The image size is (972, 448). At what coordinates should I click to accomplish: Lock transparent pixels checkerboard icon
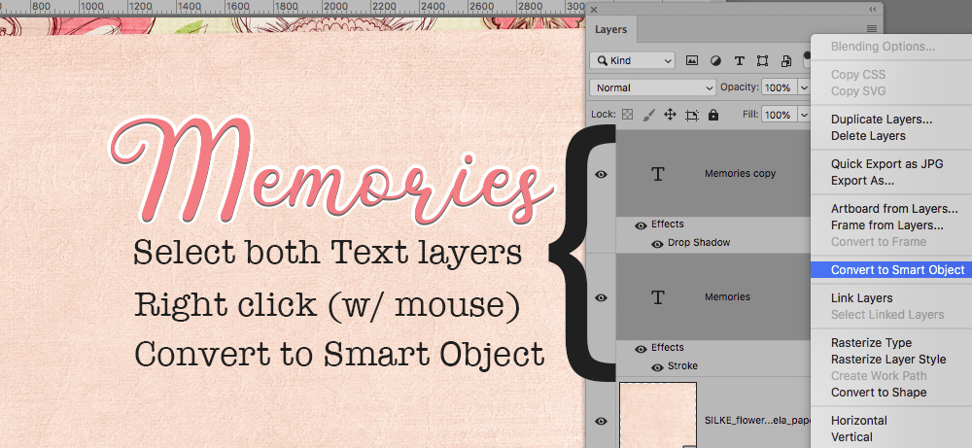(628, 115)
